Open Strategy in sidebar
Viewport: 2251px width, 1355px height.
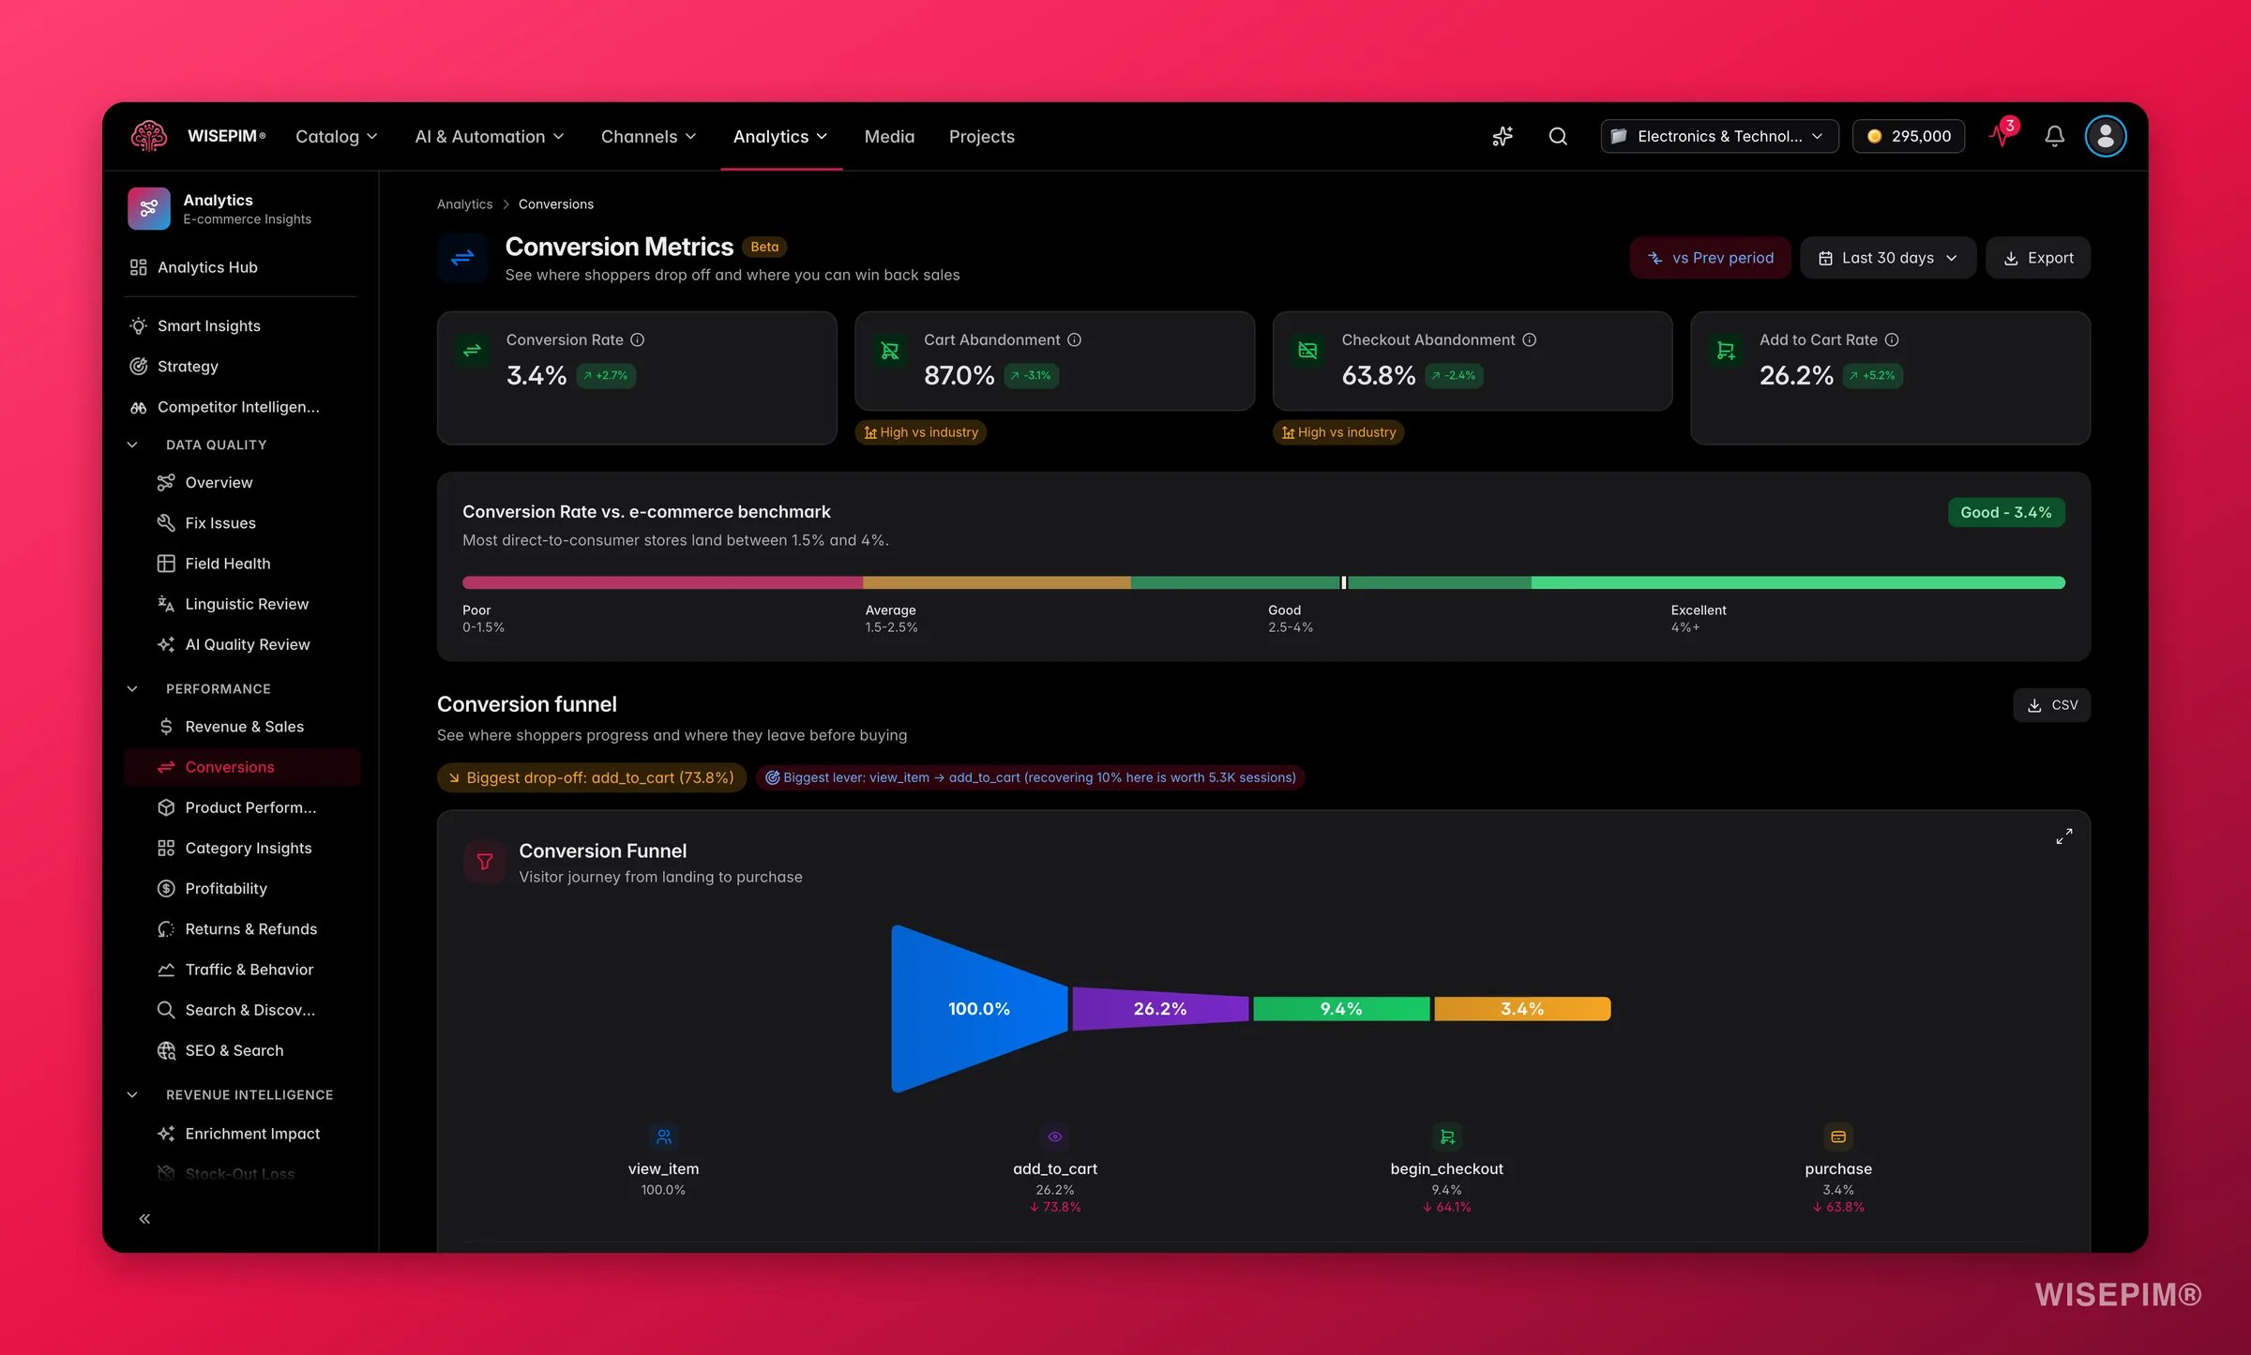point(241,366)
